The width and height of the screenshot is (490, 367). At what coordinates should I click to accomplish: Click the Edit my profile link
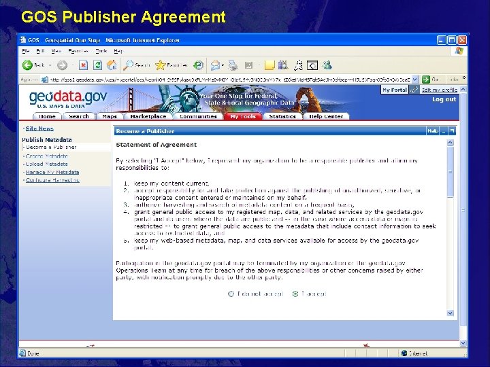click(x=440, y=90)
